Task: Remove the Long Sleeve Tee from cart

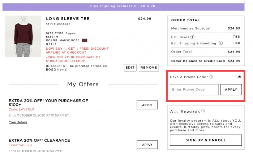Action: (149, 67)
